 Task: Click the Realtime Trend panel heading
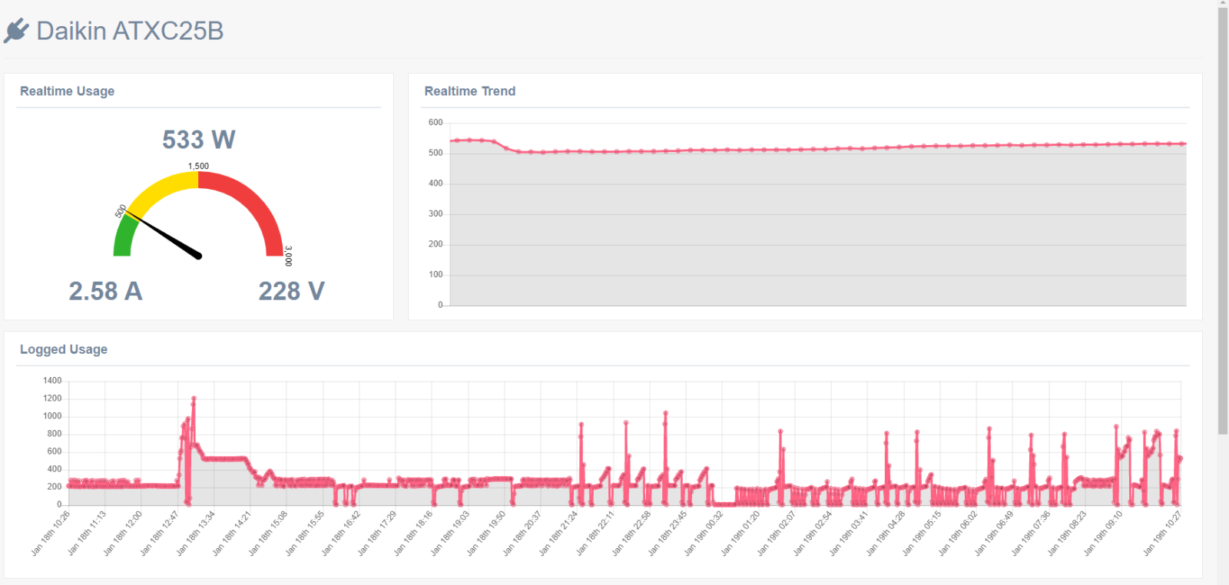click(x=469, y=91)
